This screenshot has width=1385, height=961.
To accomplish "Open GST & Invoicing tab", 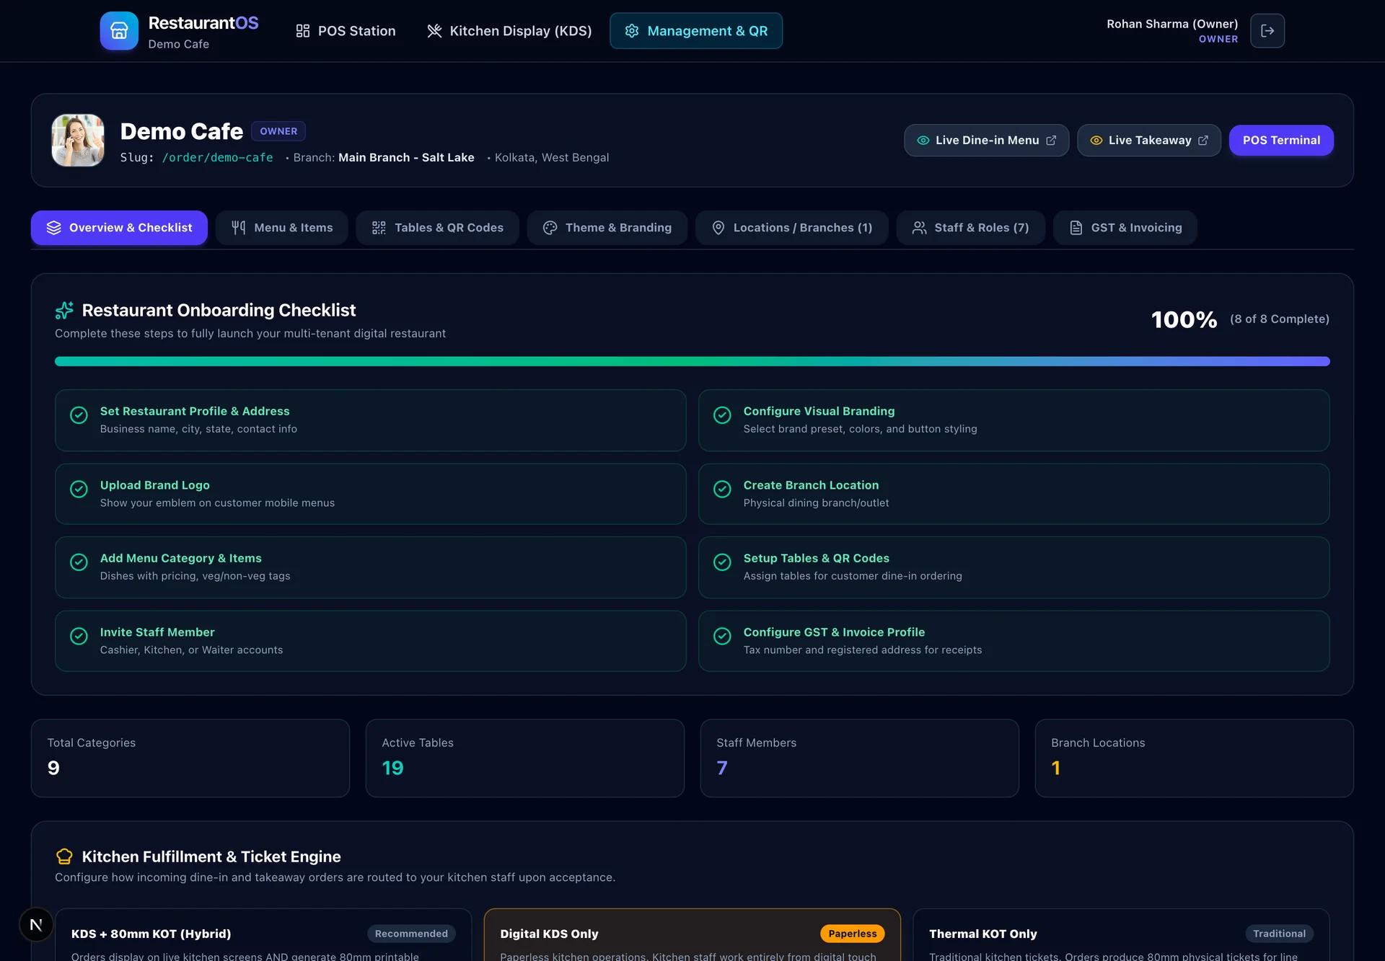I will 1125,228.
